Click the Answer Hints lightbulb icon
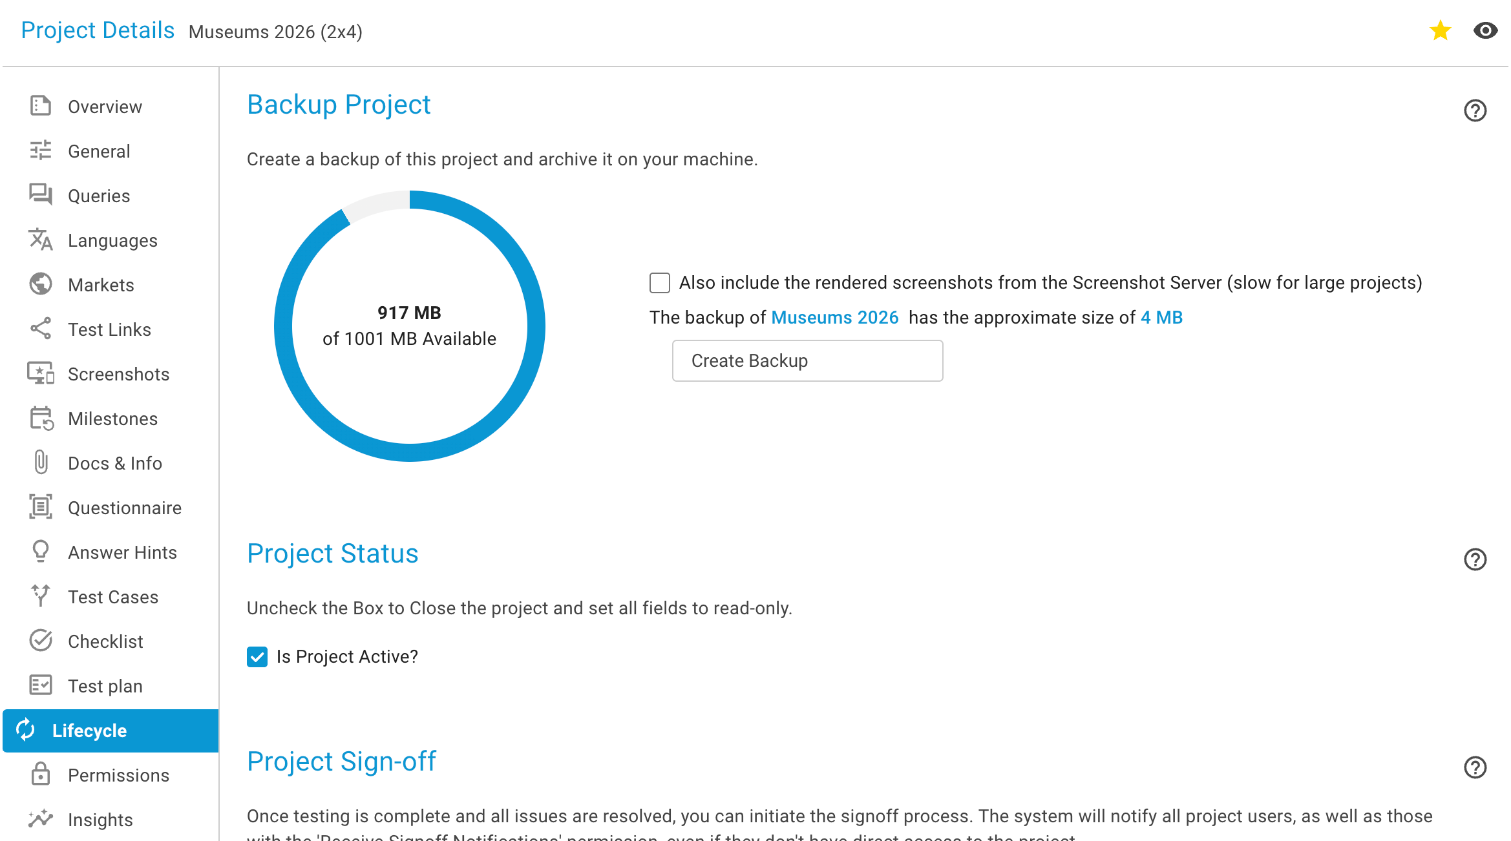This screenshot has width=1511, height=841. pos(41,552)
